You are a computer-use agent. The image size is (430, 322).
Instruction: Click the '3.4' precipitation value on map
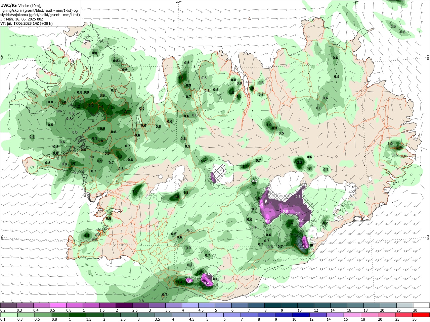pyautogui.click(x=207, y=283)
